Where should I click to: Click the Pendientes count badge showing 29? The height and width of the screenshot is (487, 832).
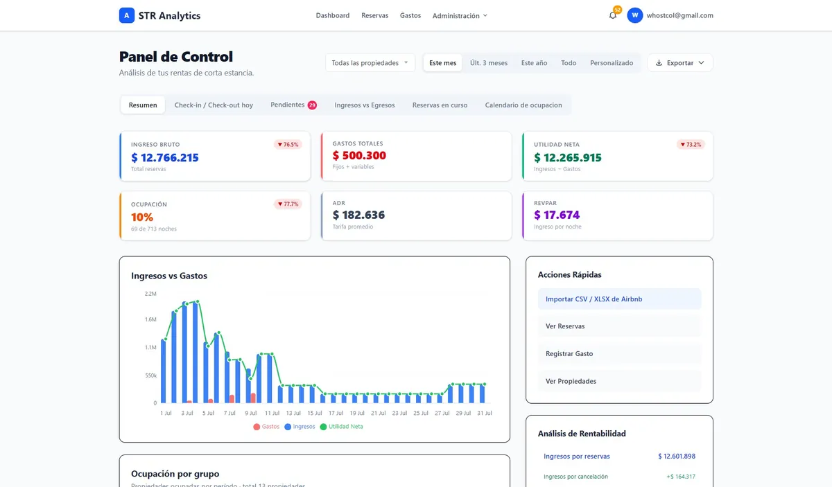click(312, 105)
